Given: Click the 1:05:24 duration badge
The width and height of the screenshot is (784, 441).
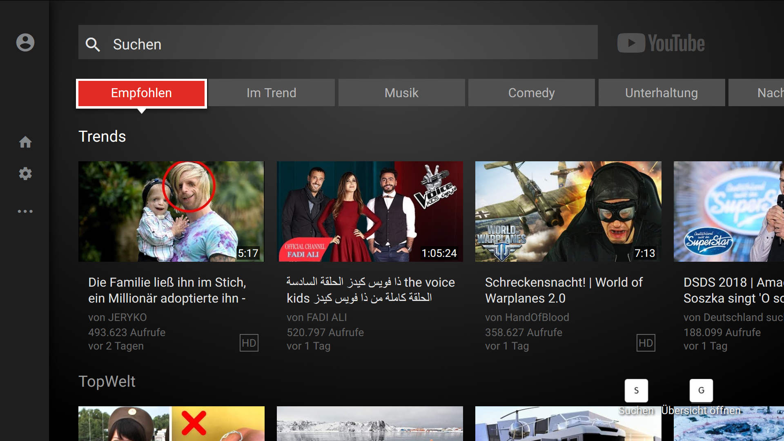Looking at the screenshot, I should pyautogui.click(x=439, y=253).
